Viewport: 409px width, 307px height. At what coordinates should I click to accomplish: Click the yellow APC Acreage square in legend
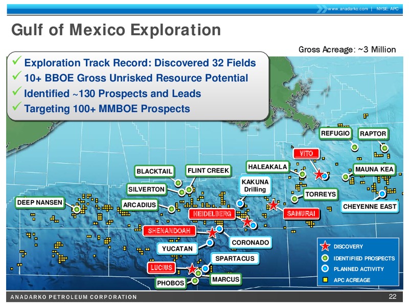(x=325, y=280)
